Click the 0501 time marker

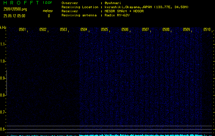[x=22, y=30]
